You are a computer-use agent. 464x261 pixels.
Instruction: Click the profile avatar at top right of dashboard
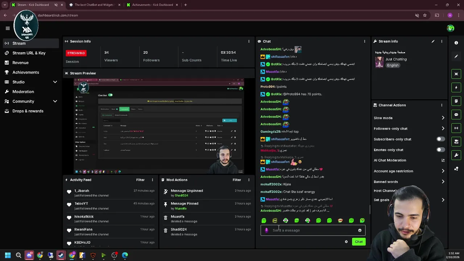[x=451, y=28]
